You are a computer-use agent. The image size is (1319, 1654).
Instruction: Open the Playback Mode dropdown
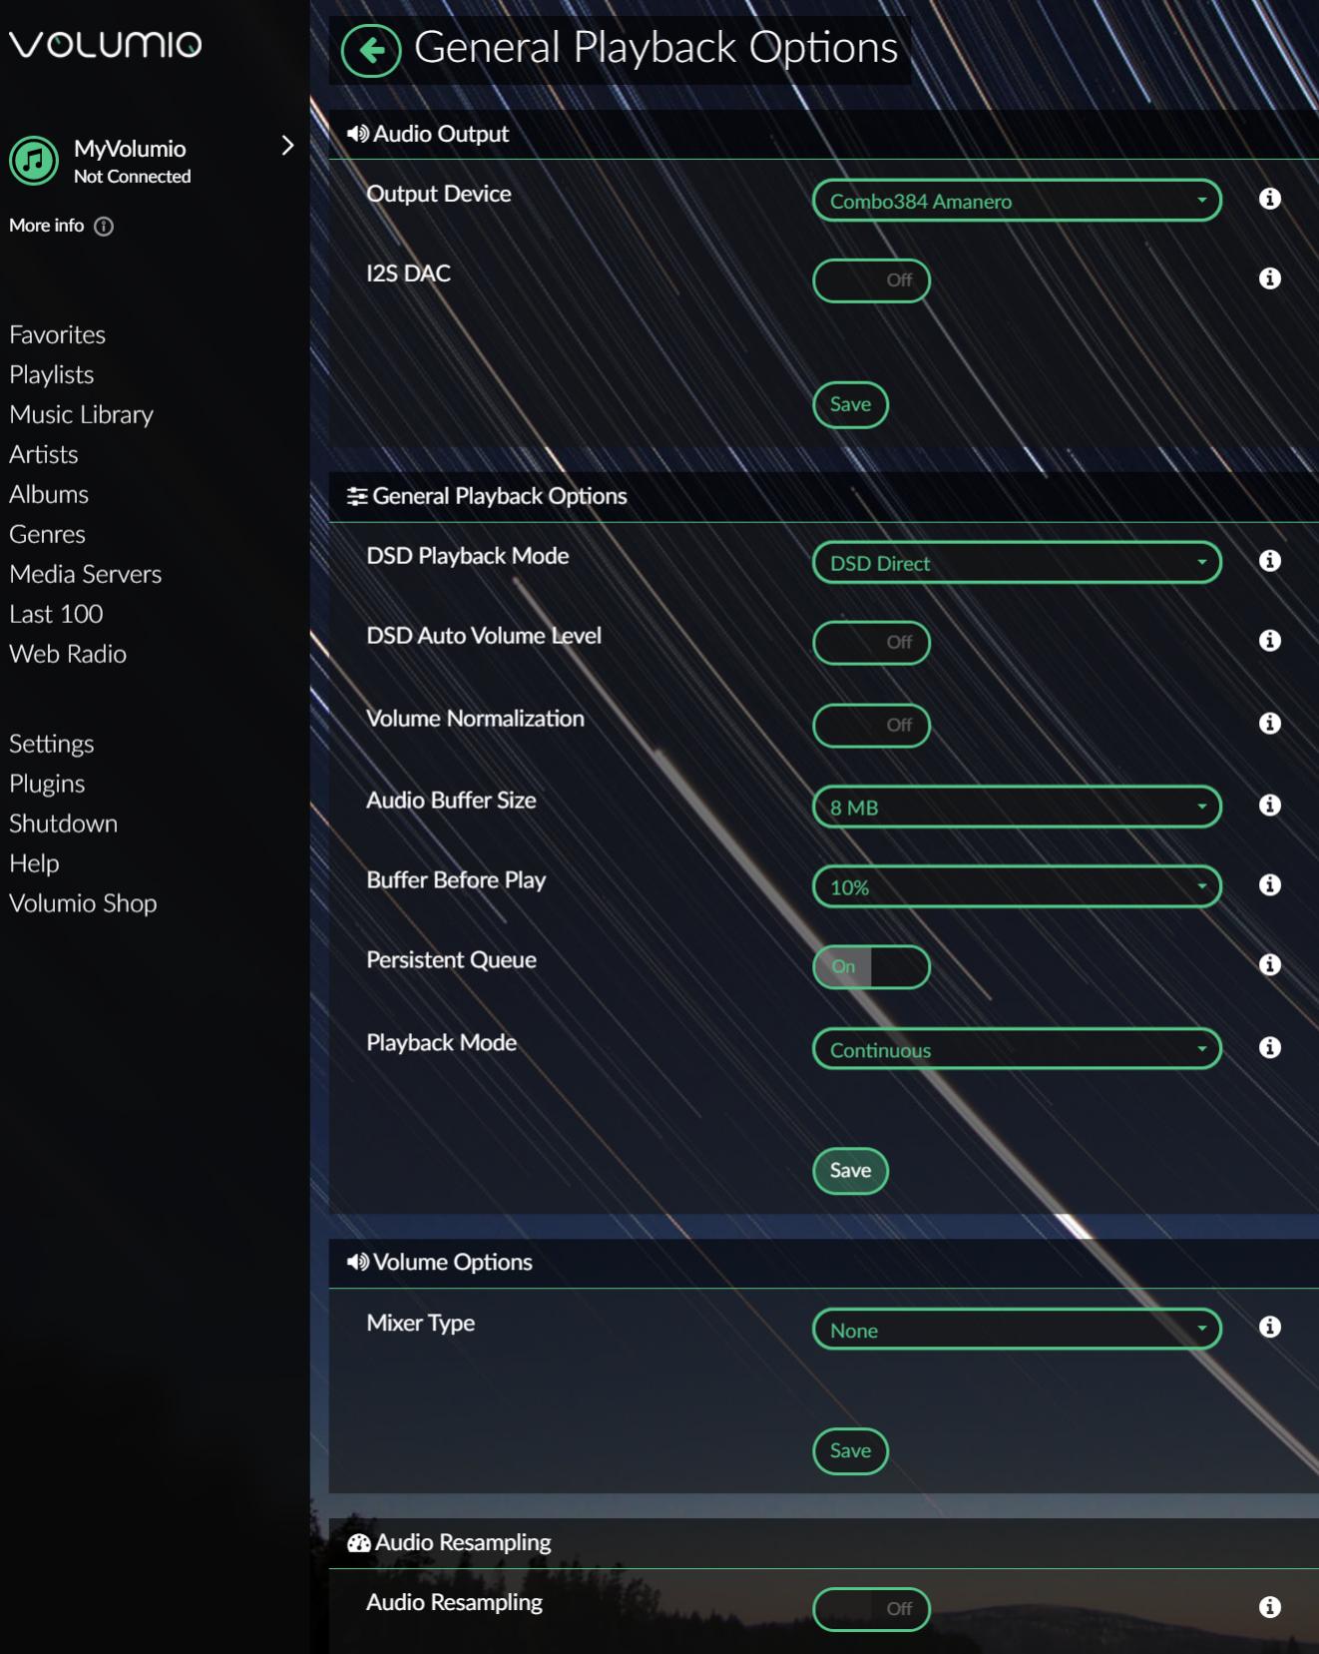click(x=1018, y=1049)
